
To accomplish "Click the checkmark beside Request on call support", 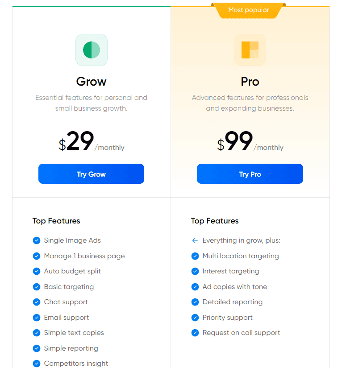I will tap(195, 333).
